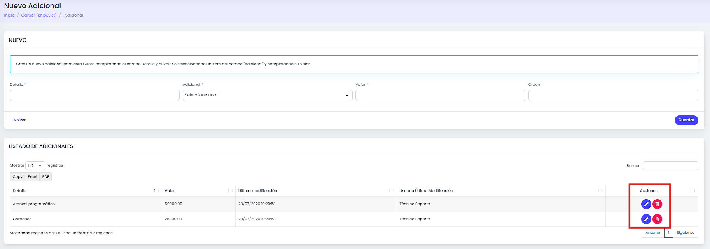Screen dimensions: 710x249
Task: Go back using the Volver link
Action: click(x=20, y=120)
